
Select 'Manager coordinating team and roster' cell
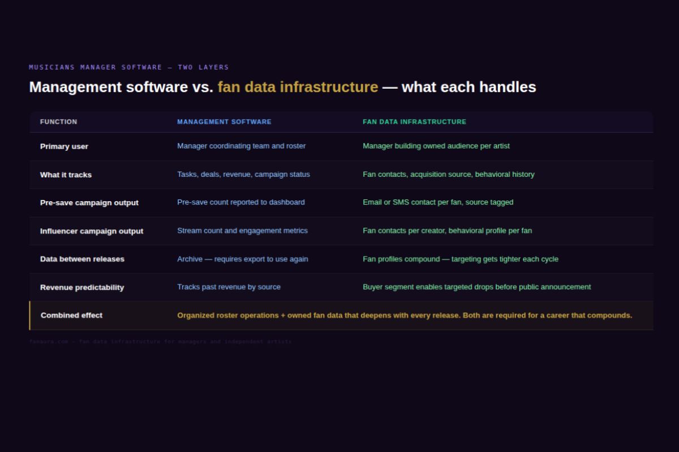[x=241, y=146]
